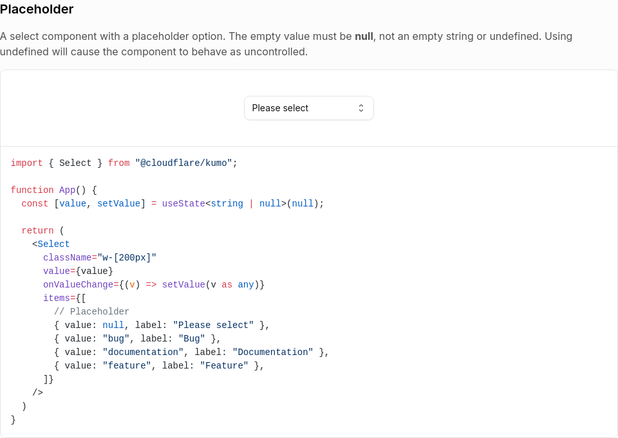The width and height of the screenshot is (618, 438).
Task: Click the code line with value "bug"
Action: 137,339
